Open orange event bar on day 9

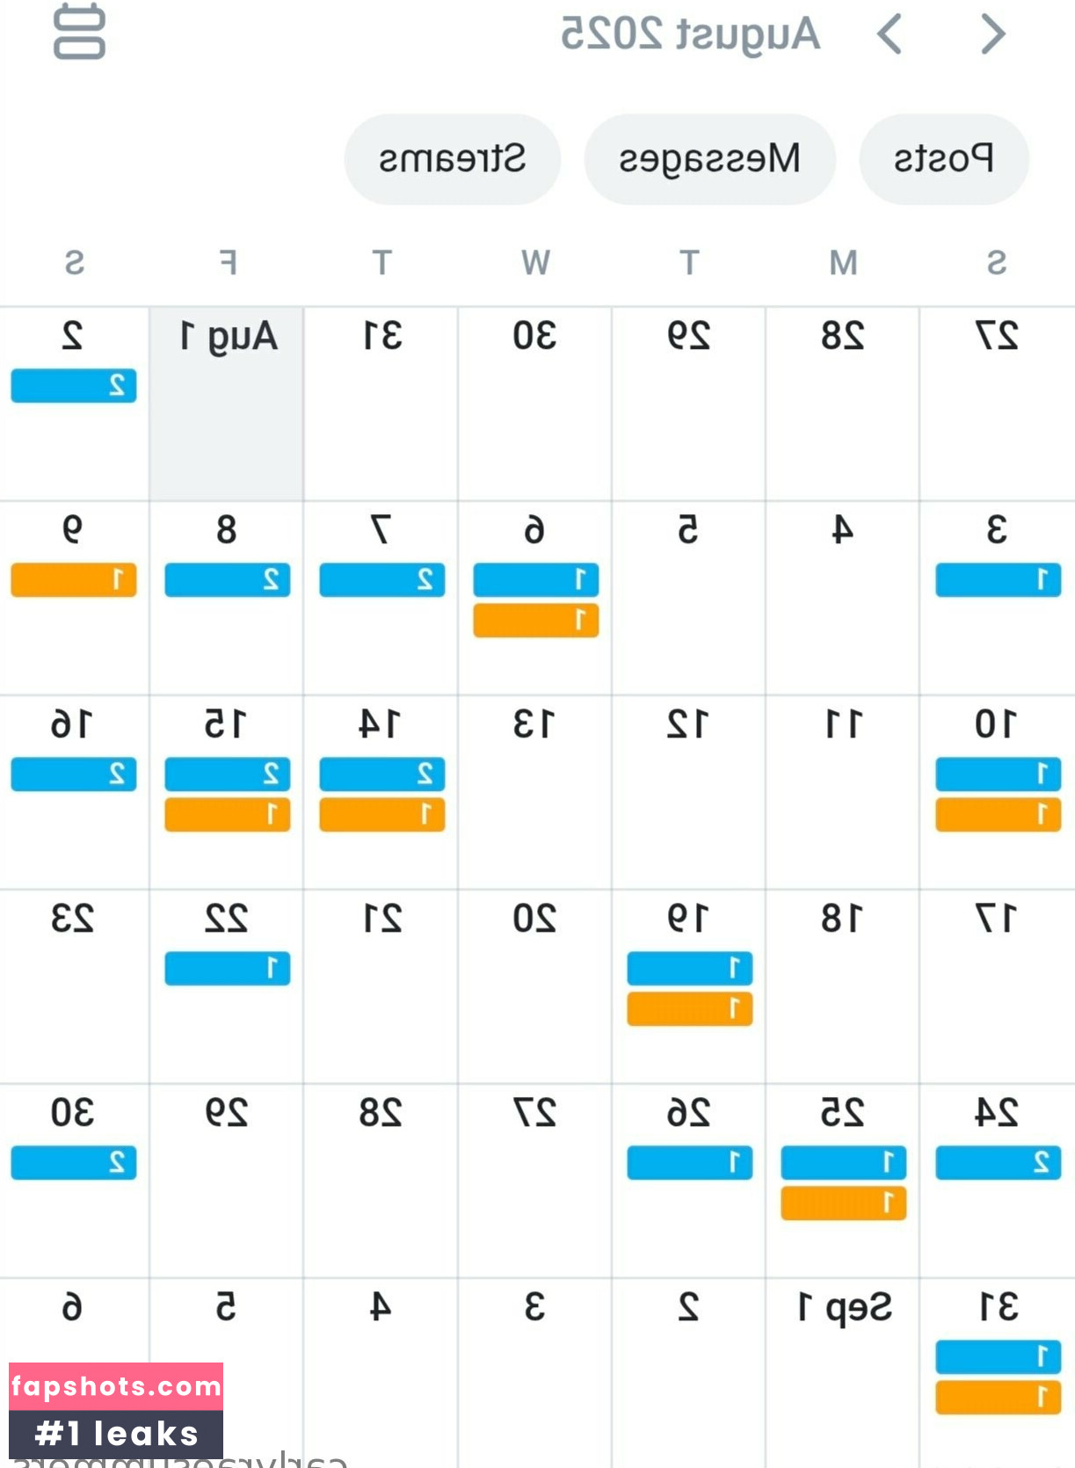[x=74, y=580]
